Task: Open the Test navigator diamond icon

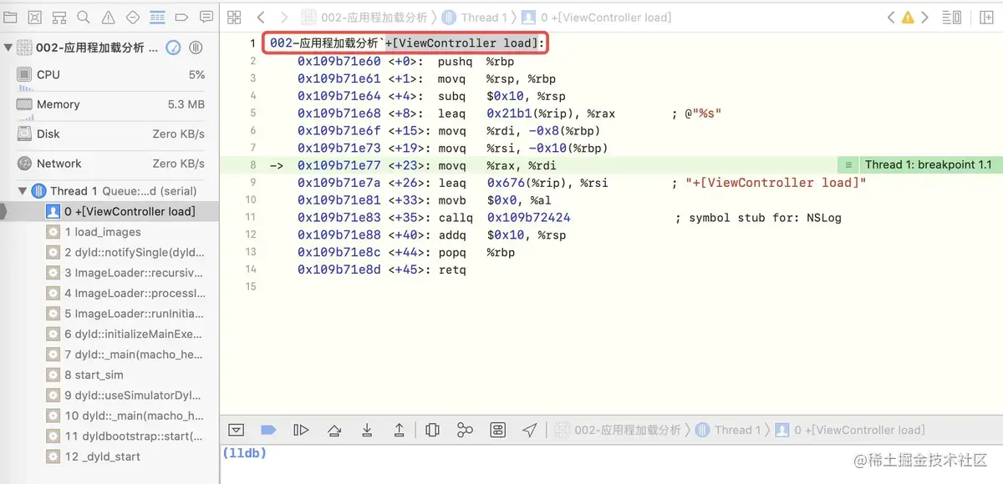Action: tap(133, 17)
